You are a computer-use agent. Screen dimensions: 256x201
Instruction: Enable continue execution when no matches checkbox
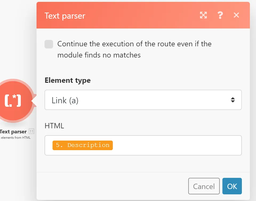(x=49, y=44)
